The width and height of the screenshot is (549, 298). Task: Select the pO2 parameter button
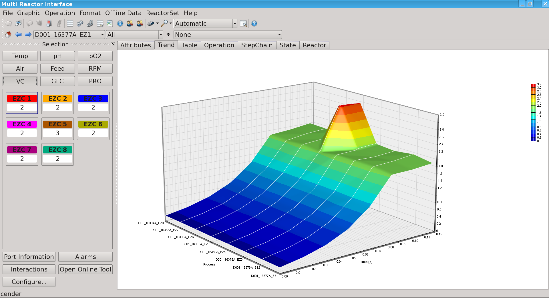point(95,56)
